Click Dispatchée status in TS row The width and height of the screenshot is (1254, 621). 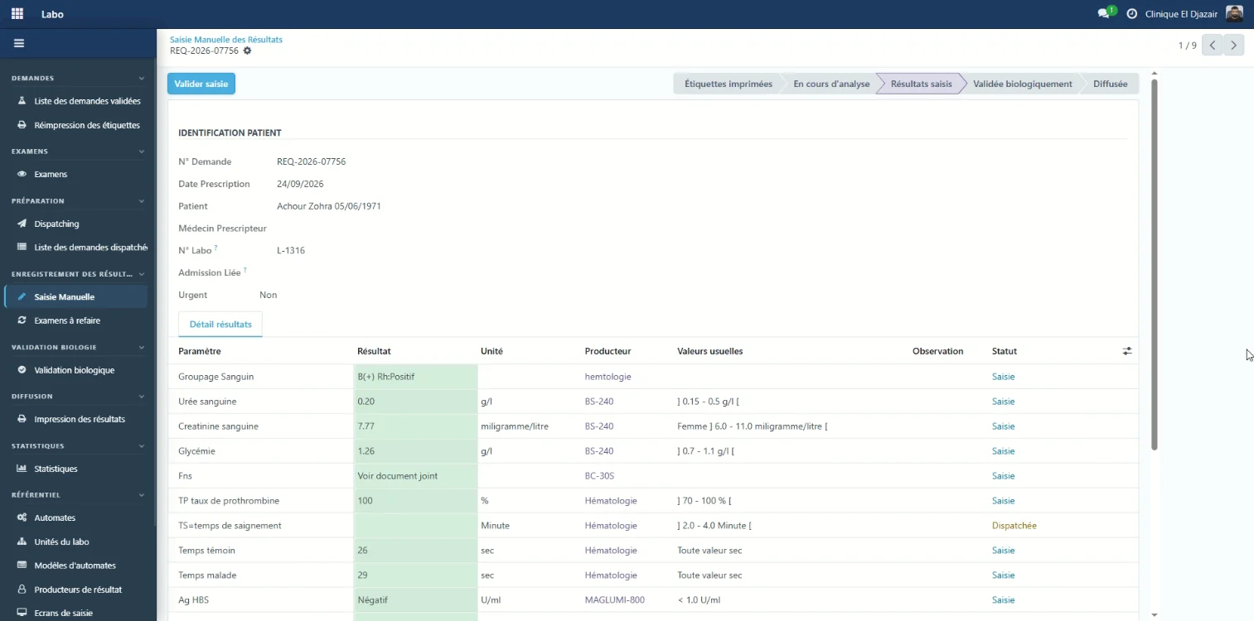pyautogui.click(x=1014, y=526)
